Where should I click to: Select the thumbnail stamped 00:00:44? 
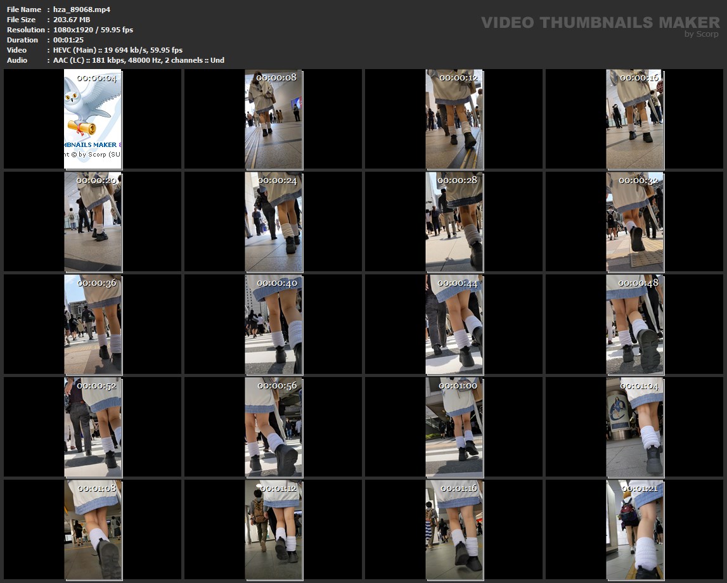click(x=454, y=324)
